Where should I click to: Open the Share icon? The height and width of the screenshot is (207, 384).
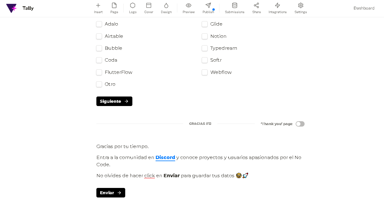tap(256, 8)
